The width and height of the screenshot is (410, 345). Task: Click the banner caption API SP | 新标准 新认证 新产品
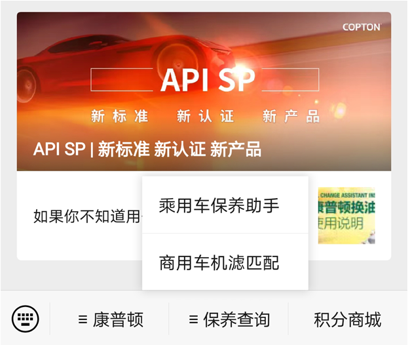pos(147,149)
